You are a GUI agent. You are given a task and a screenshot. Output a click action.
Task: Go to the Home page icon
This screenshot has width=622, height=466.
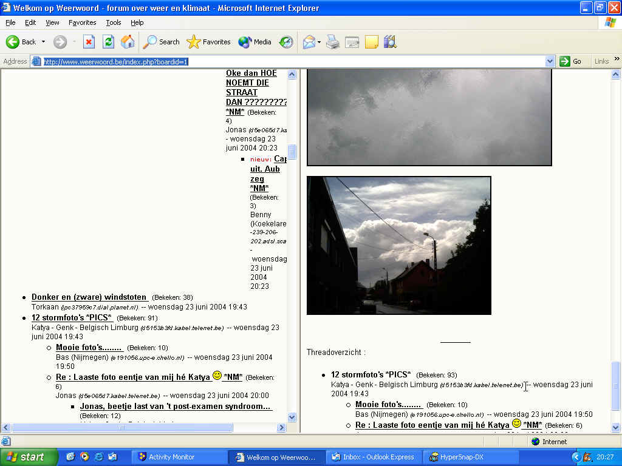tap(128, 42)
